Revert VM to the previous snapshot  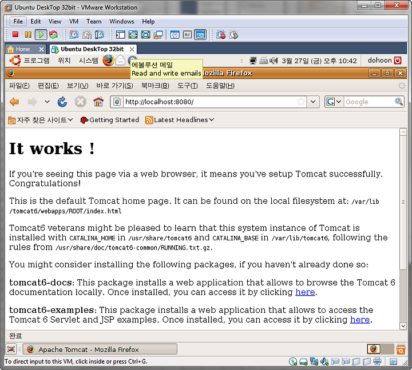tap(87, 35)
